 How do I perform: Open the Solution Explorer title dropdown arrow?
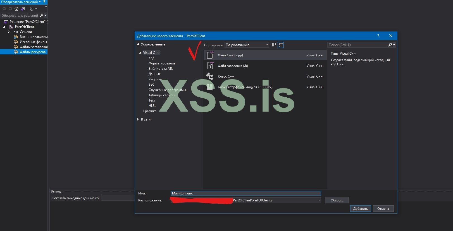[40, 2]
